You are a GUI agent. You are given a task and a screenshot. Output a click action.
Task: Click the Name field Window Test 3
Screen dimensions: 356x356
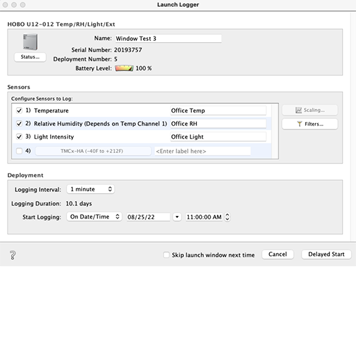pyautogui.click(x=168, y=38)
